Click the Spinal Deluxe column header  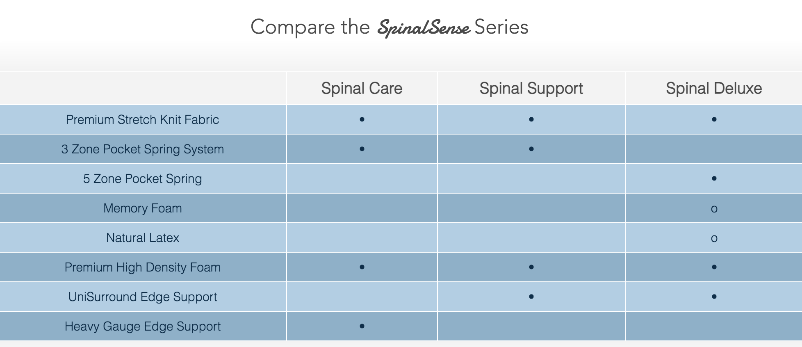[714, 88]
